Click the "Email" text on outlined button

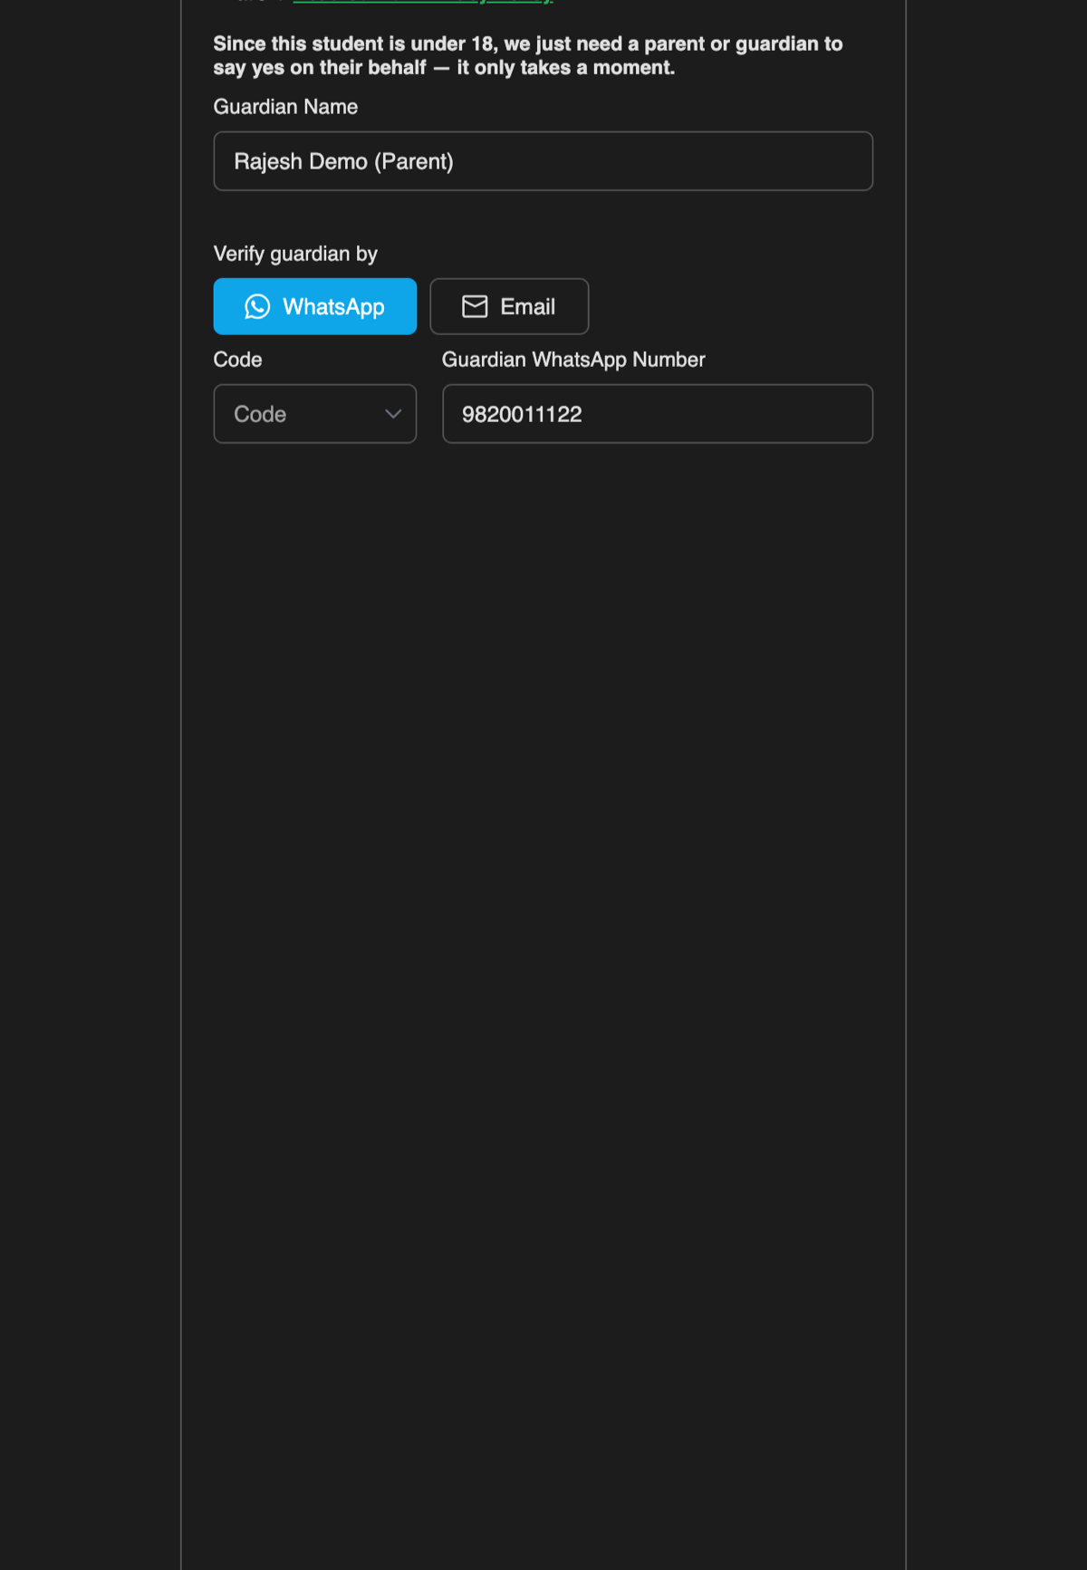tap(527, 307)
